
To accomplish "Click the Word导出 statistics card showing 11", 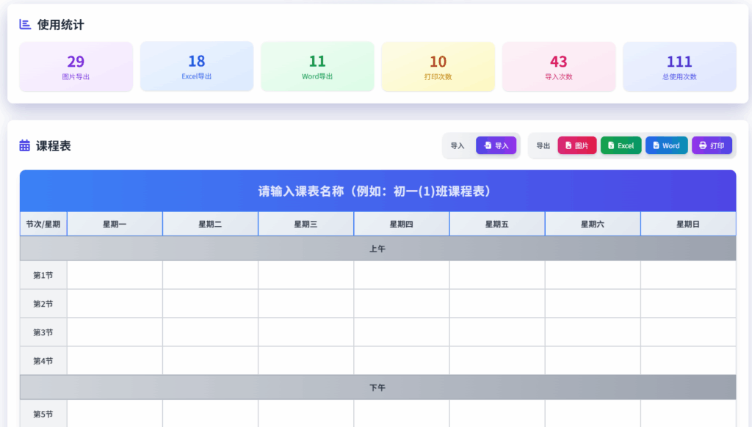I will [317, 67].
